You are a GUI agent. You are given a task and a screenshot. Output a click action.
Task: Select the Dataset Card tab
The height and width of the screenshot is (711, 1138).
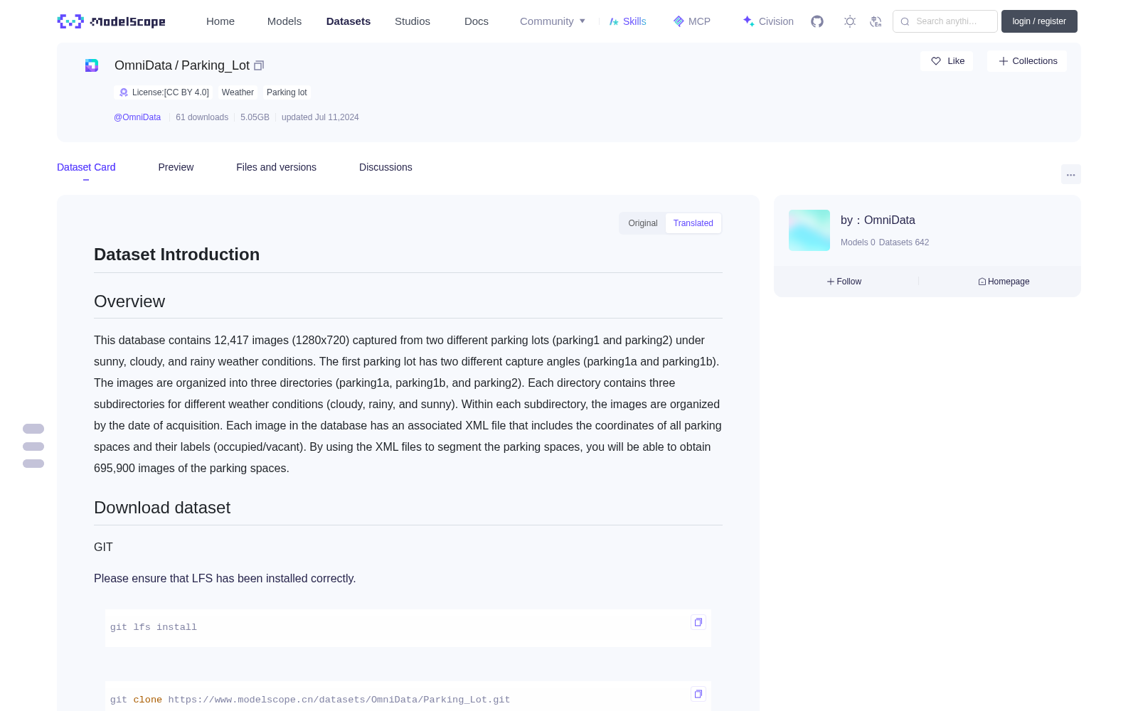pyautogui.click(x=86, y=167)
